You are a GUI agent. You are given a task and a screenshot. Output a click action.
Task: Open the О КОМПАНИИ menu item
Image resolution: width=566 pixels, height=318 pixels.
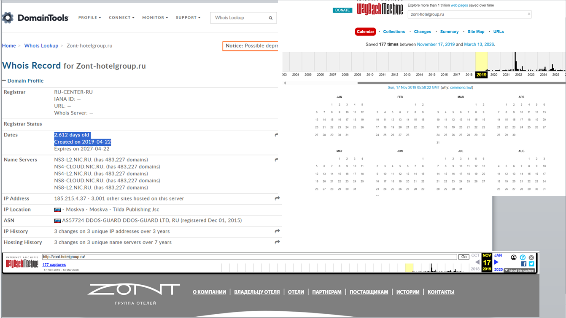209,292
